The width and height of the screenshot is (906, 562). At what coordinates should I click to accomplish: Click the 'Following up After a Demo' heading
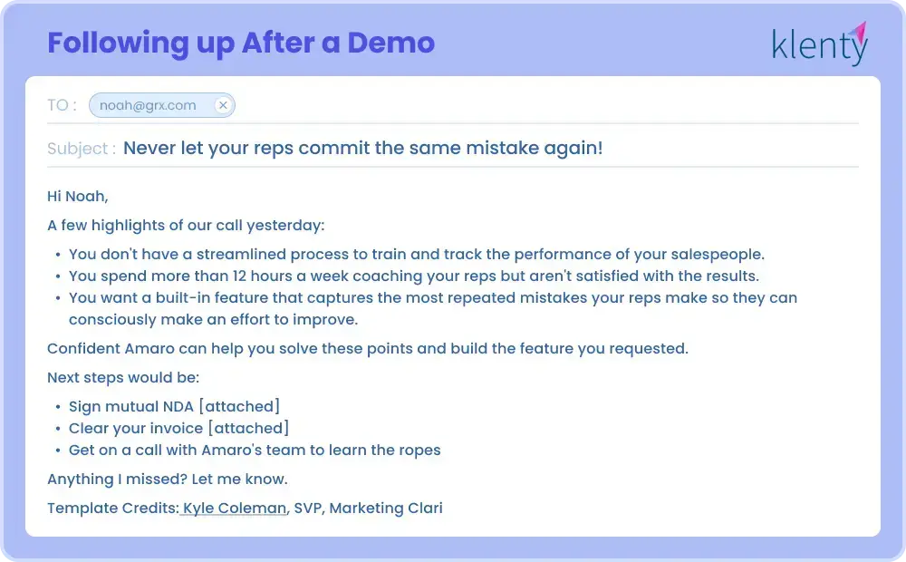coord(241,43)
